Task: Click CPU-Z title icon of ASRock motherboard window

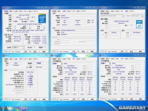Action: coord(52,8)
